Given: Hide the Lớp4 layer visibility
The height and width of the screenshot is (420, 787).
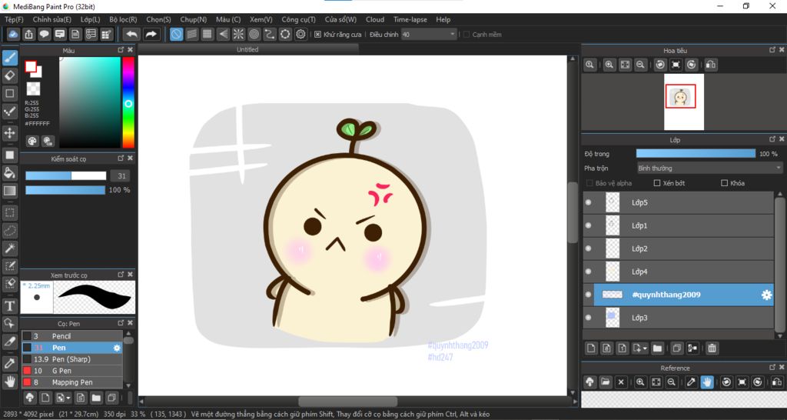Looking at the screenshot, I should (x=588, y=272).
